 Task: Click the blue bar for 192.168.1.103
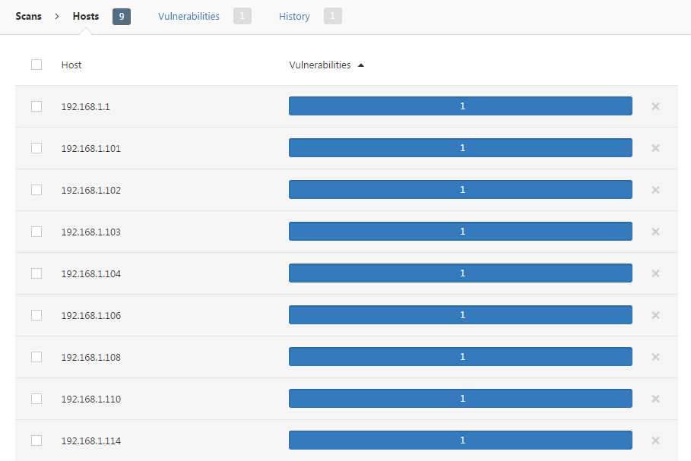pyautogui.click(x=461, y=231)
